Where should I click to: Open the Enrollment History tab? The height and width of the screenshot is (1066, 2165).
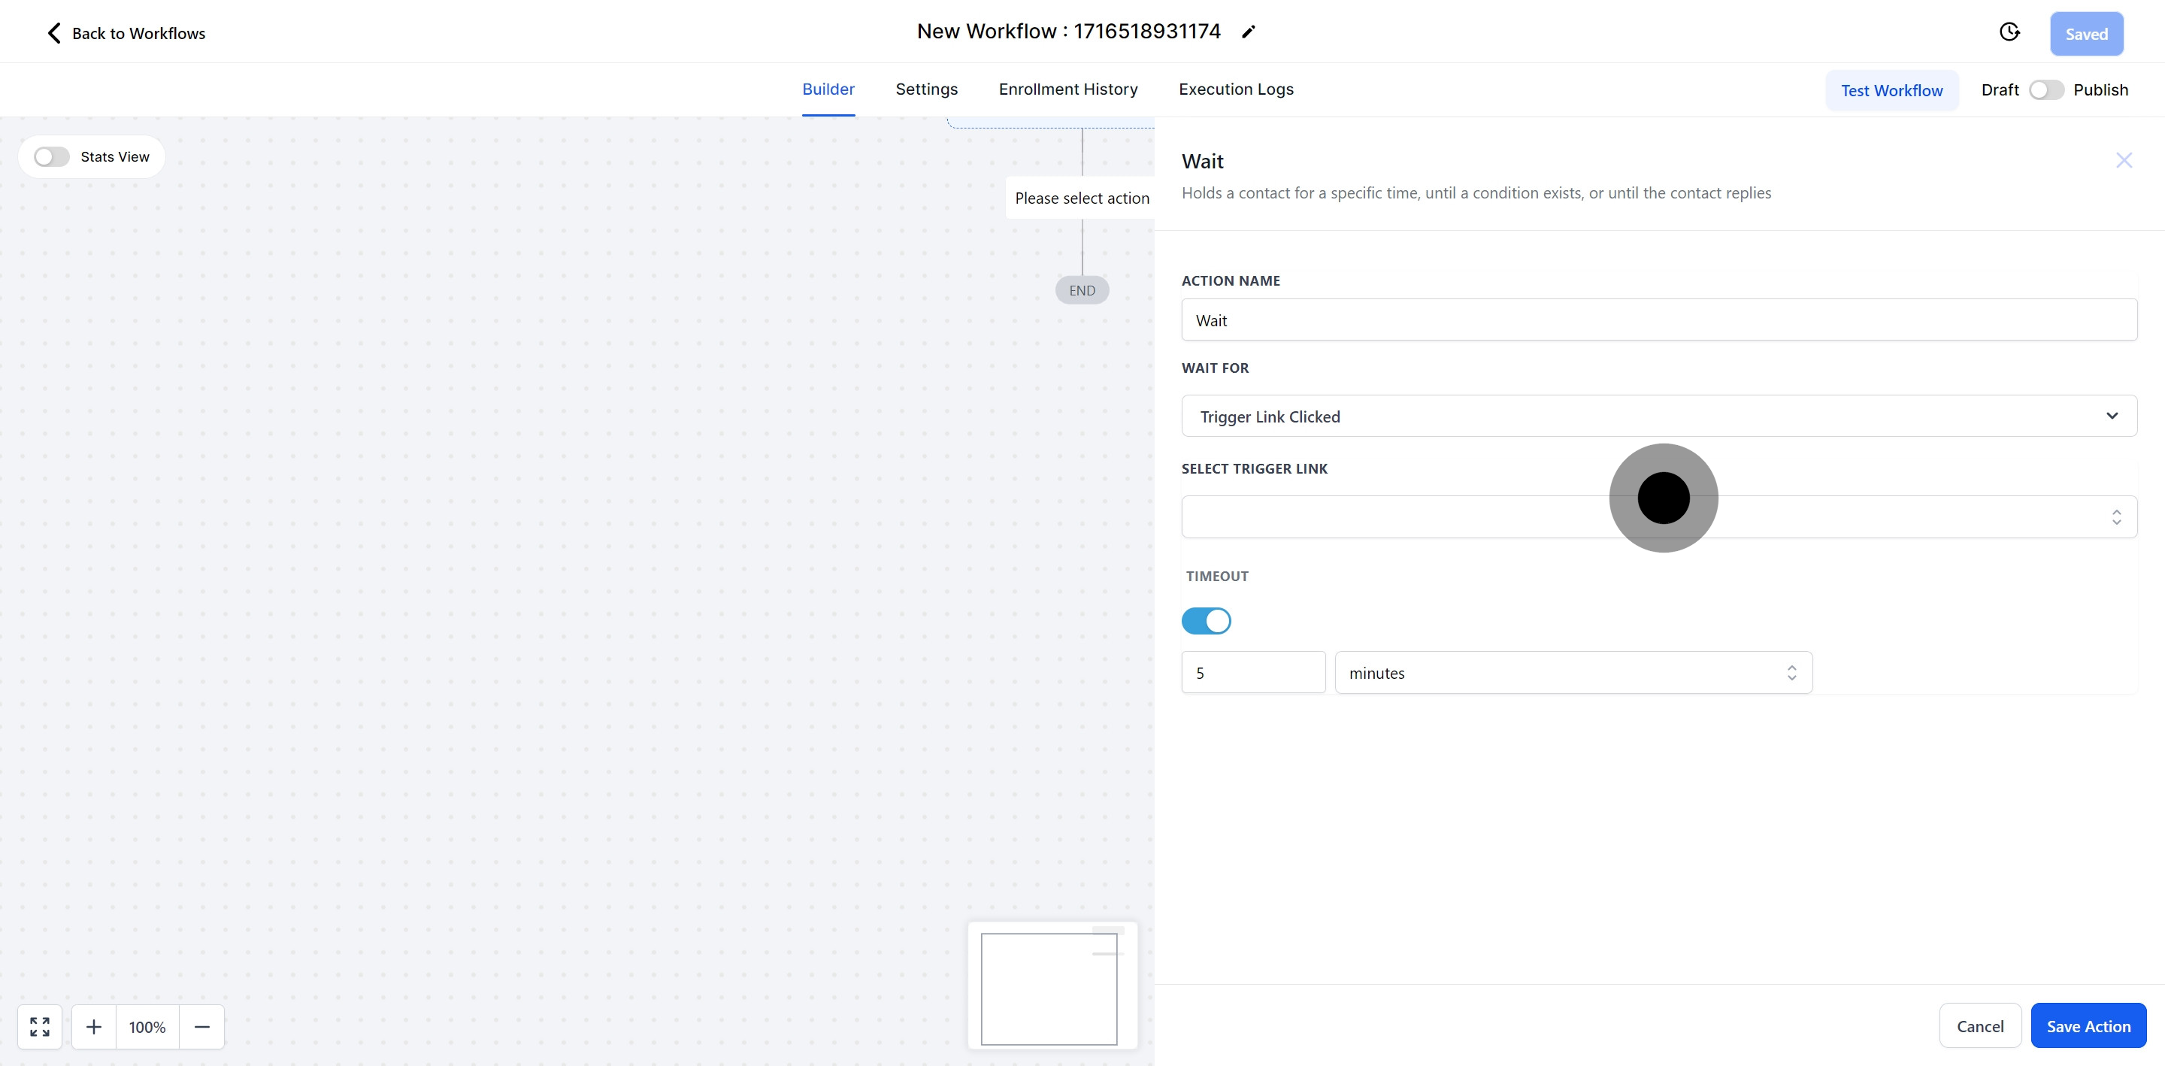(x=1067, y=89)
